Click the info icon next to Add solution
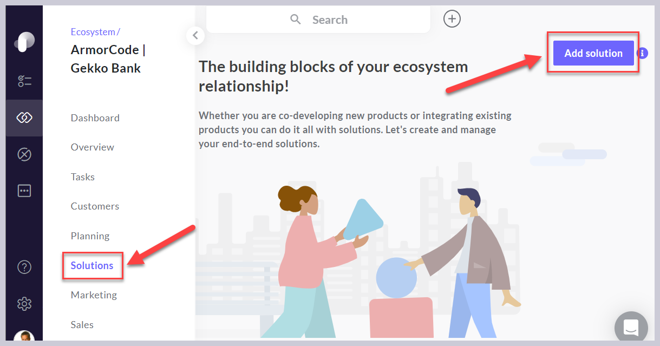The image size is (660, 346). [x=643, y=53]
